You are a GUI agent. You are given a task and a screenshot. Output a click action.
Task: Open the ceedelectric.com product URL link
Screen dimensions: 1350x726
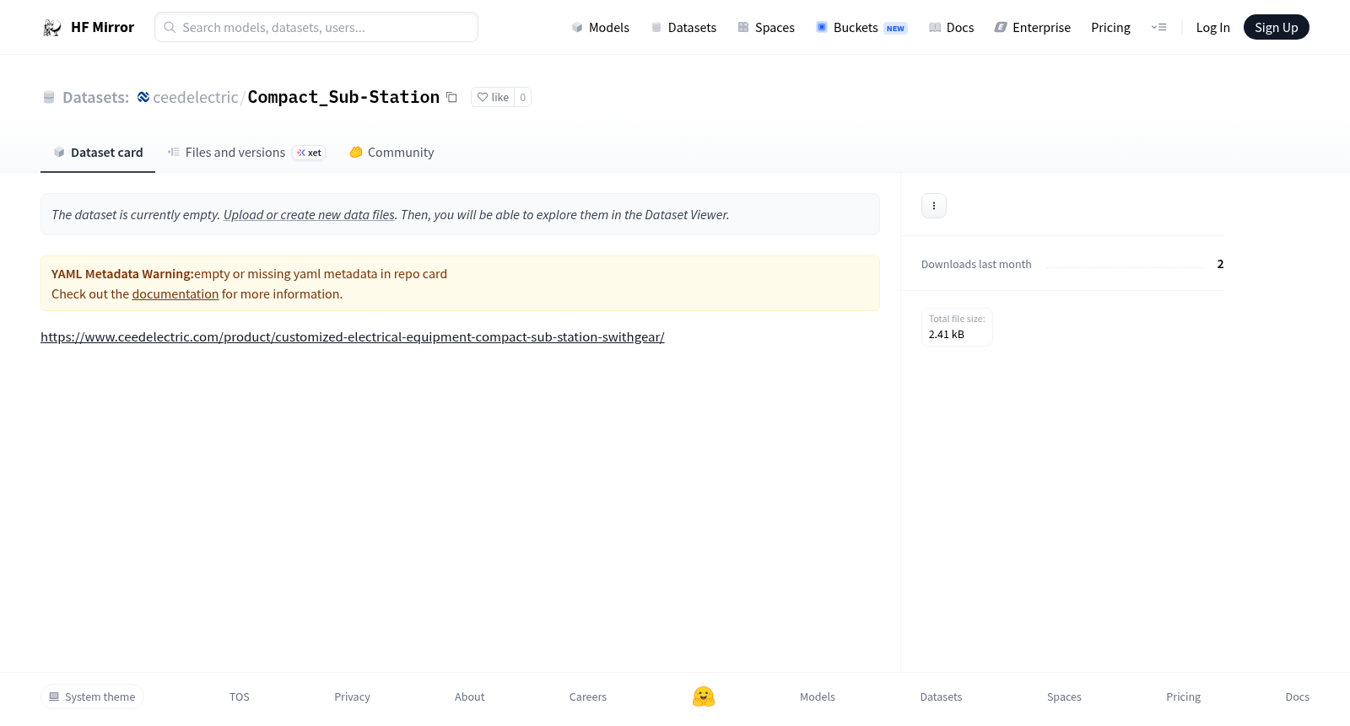tap(353, 337)
